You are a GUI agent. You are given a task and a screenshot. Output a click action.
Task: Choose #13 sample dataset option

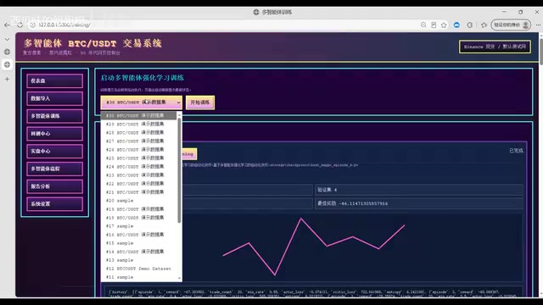(x=138, y=260)
